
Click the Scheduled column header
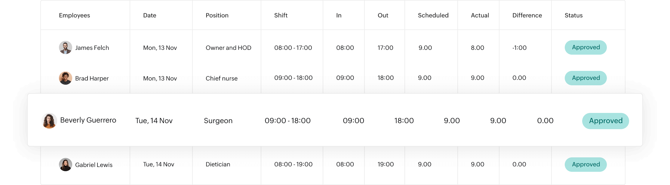point(433,15)
